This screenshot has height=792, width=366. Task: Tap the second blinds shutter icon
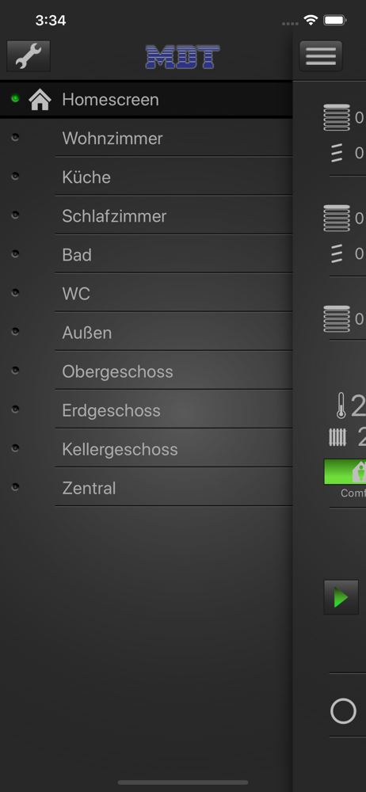click(337, 219)
